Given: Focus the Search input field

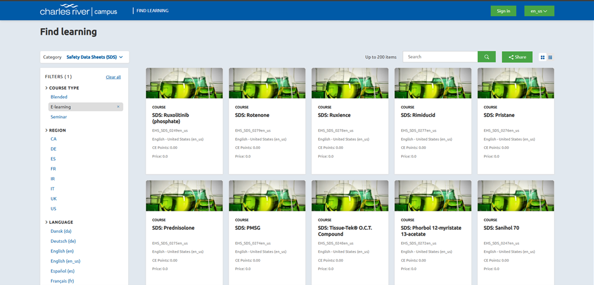Looking at the screenshot, I should coord(440,57).
